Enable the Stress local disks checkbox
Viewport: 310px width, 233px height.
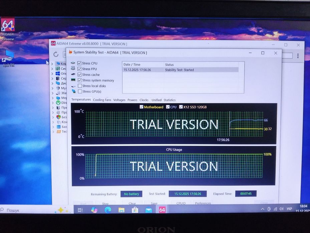80,86
